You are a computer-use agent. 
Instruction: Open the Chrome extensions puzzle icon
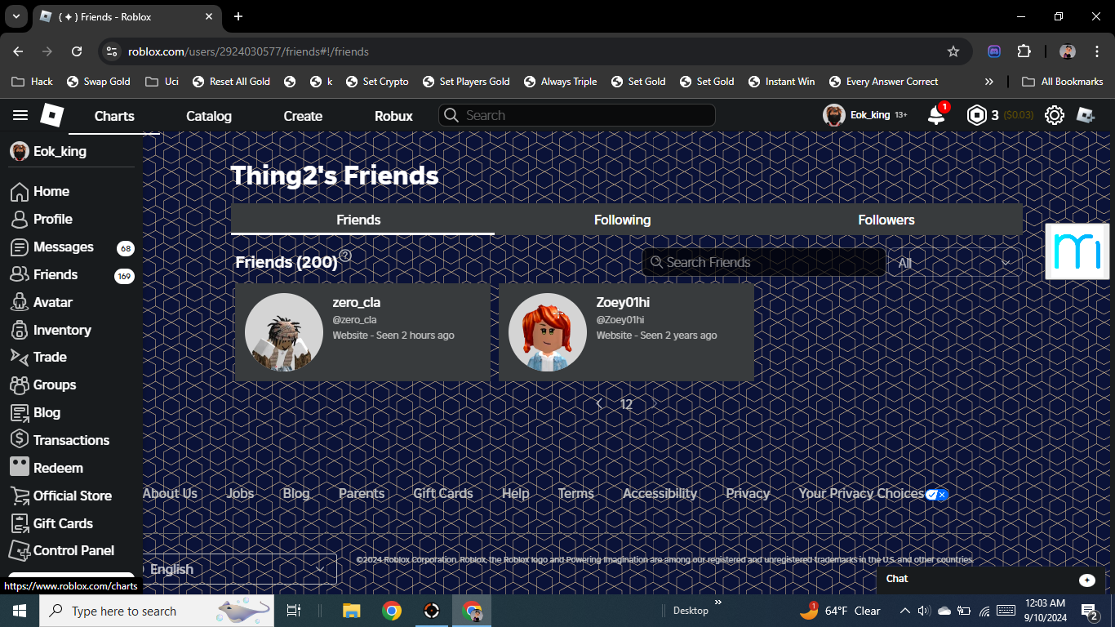(x=1024, y=51)
